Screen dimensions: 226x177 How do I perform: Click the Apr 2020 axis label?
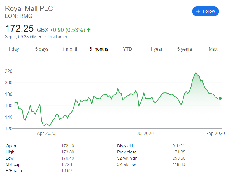(x=46, y=133)
